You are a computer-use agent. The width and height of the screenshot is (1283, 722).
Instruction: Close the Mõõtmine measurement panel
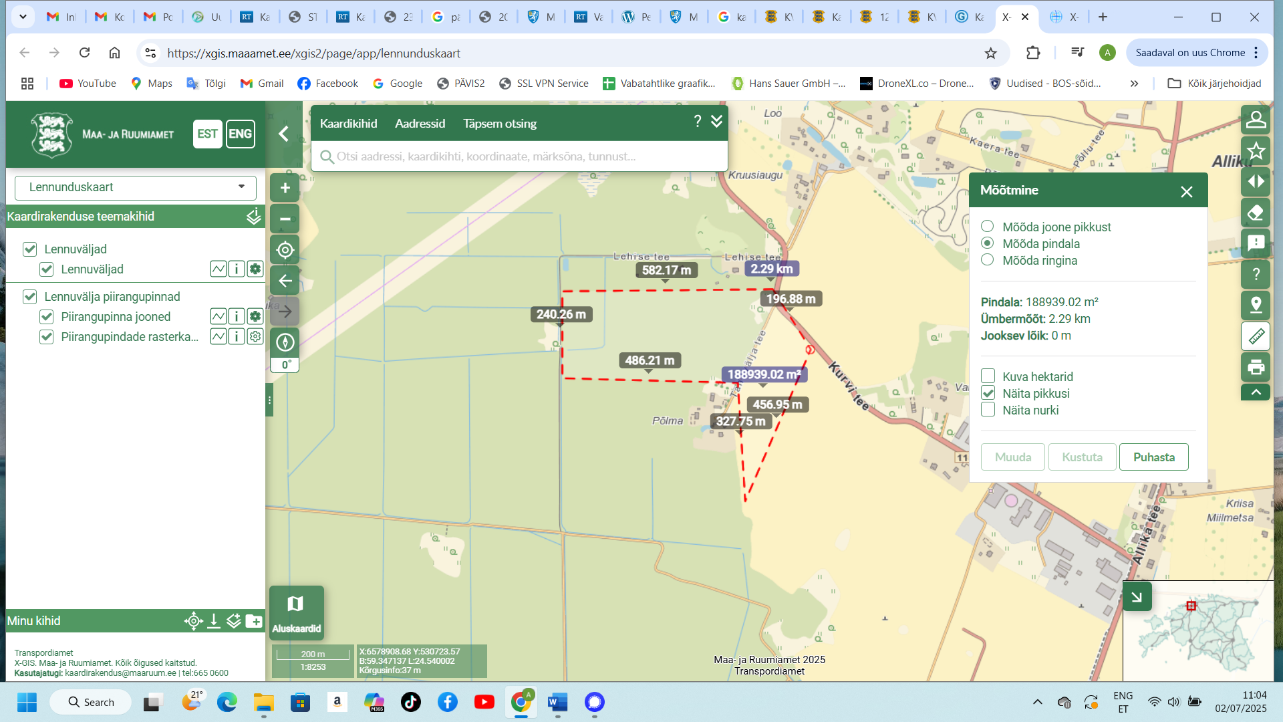pyautogui.click(x=1186, y=192)
